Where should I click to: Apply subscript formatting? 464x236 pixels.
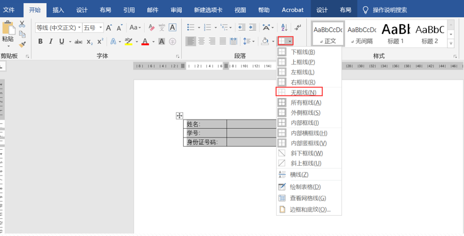(x=90, y=42)
